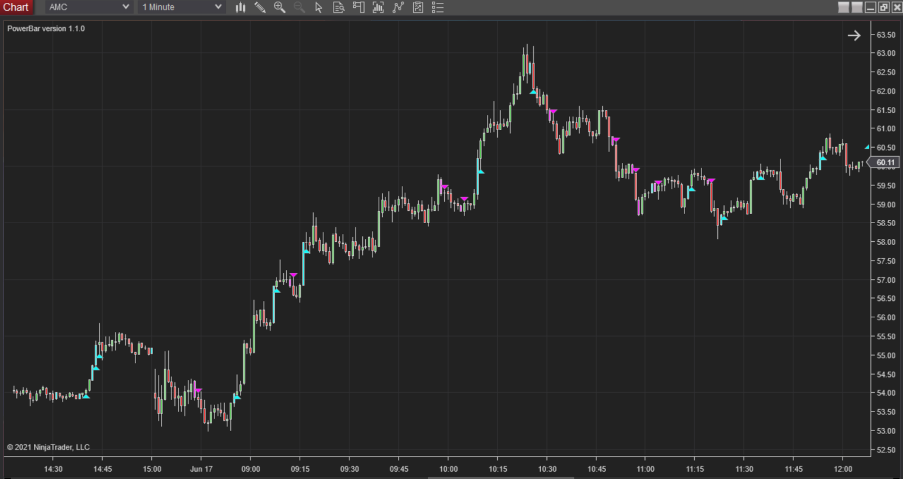Expand the AMC instrument dropdown
The width and height of the screenshot is (903, 479).
(x=125, y=7)
